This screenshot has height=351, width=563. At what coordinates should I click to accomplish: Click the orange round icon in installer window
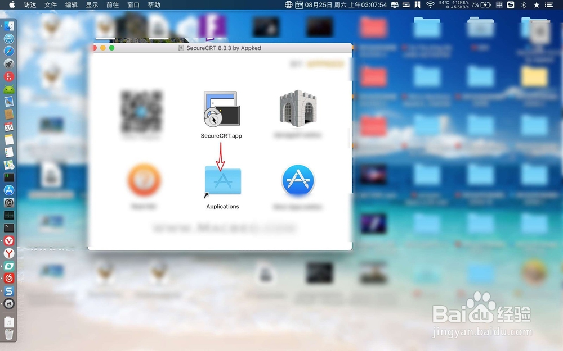coord(144,180)
